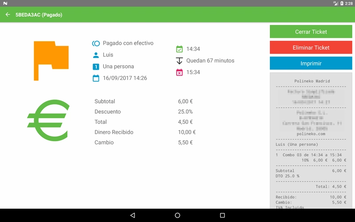Tap the 5BEDA3AC (Pagado) title

pyautogui.click(x=39, y=15)
